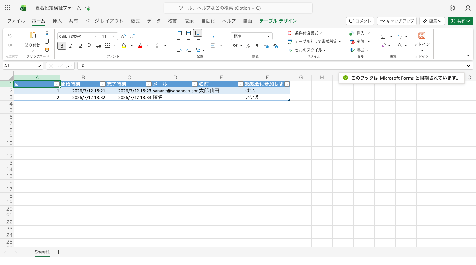The height and width of the screenshot is (265, 476).
Task: Decrease font size with smaller A icon
Action: 133,36
